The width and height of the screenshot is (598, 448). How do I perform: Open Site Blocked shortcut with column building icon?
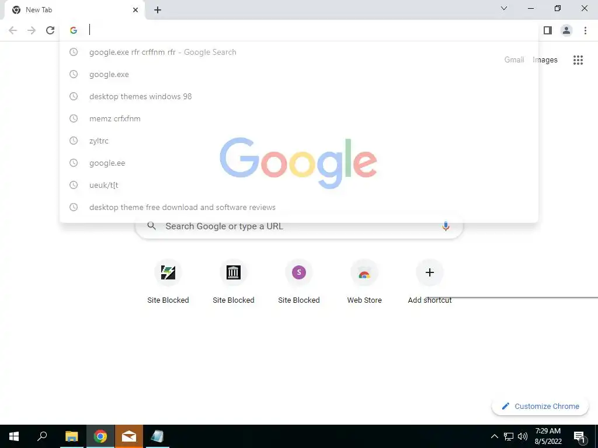(x=234, y=272)
